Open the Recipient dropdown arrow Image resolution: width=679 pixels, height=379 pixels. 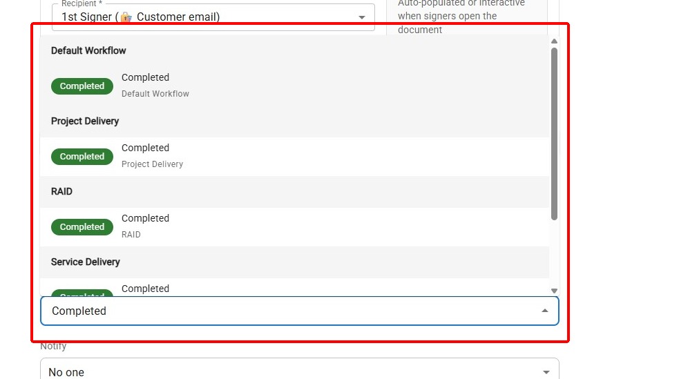point(362,17)
